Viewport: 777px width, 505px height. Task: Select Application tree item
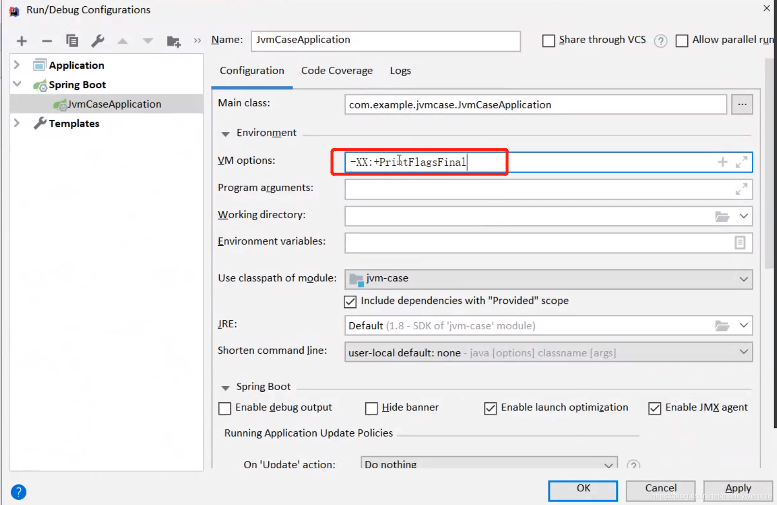pyautogui.click(x=77, y=65)
